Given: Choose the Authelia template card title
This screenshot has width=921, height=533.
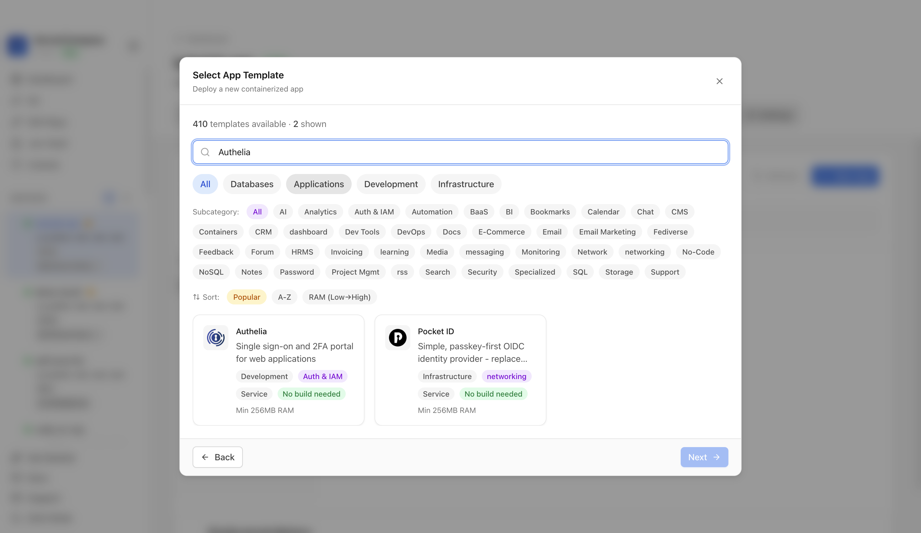Looking at the screenshot, I should click(251, 331).
